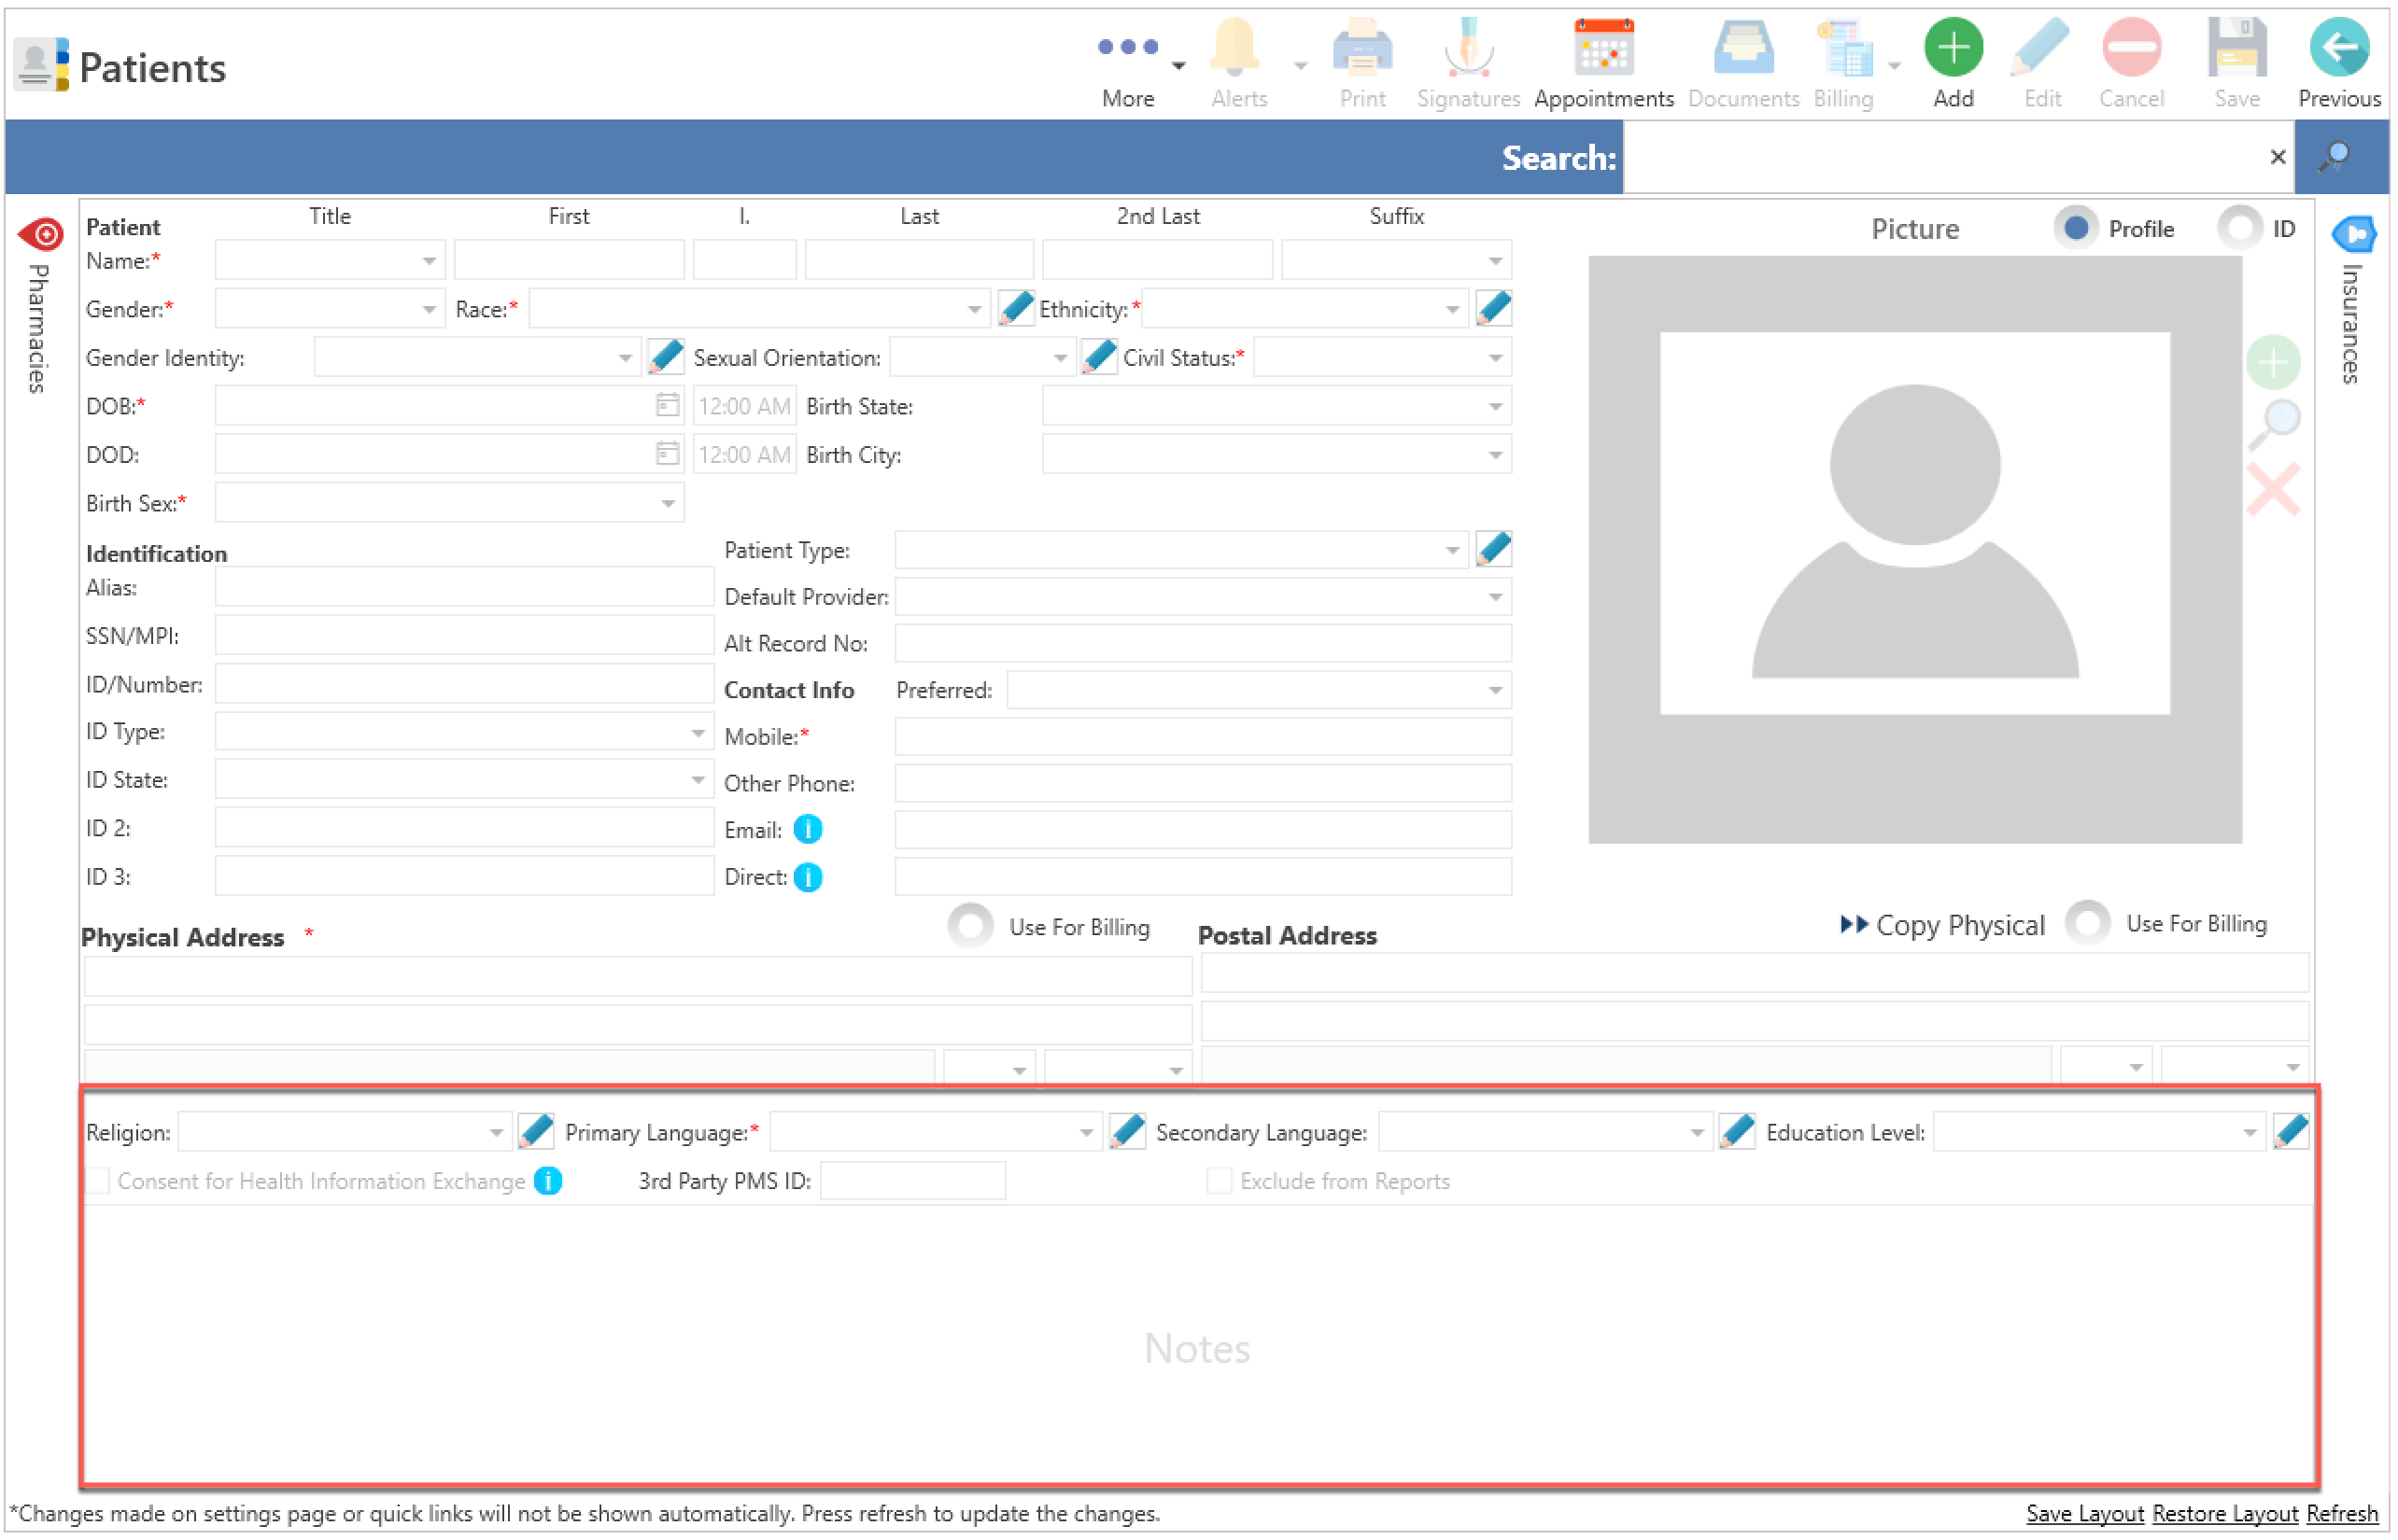
Task: Click the pencil icon next to Race
Action: [1015, 309]
